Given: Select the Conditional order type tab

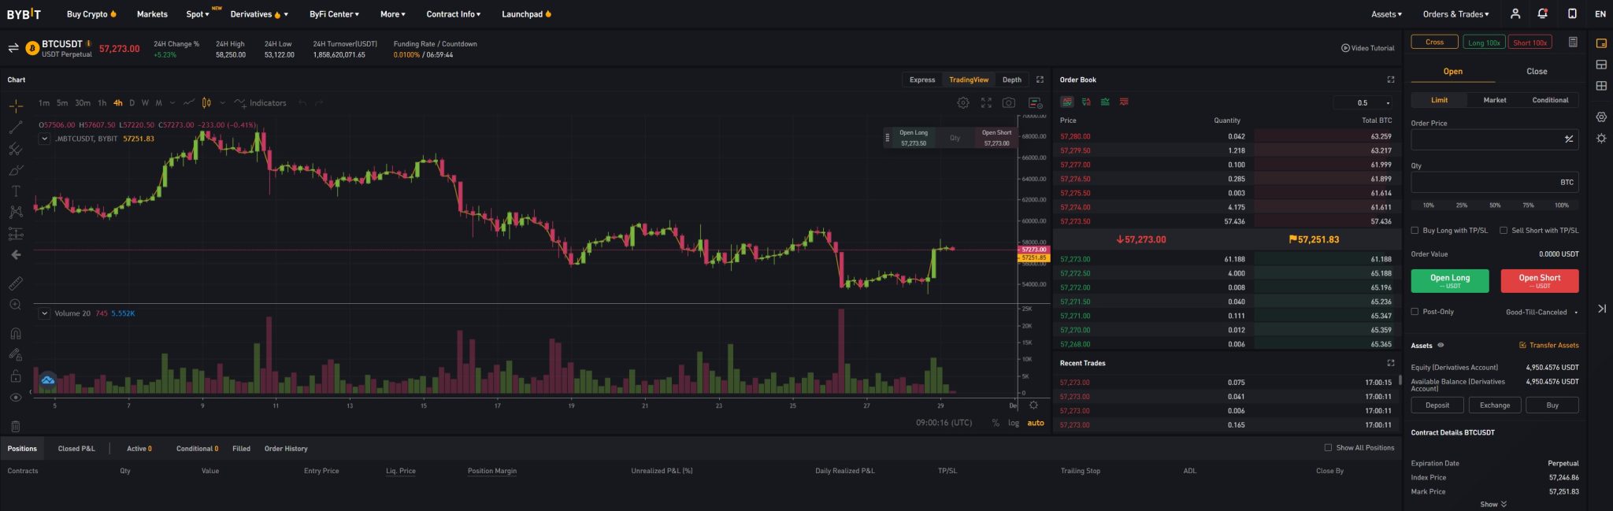Looking at the screenshot, I should pyautogui.click(x=1550, y=100).
